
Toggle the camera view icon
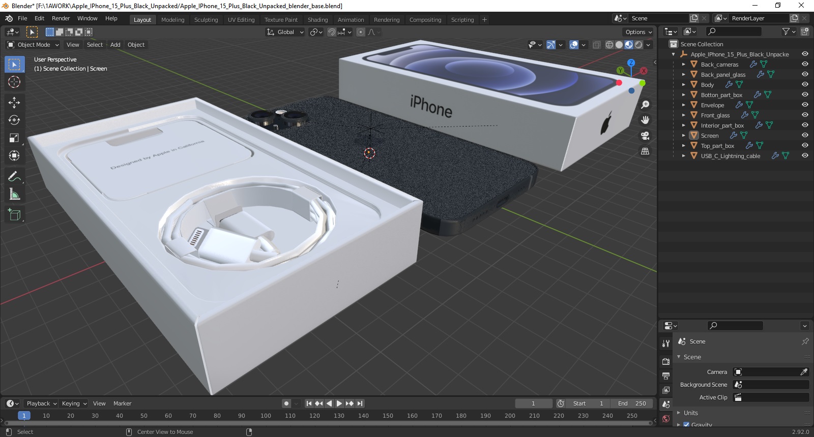tap(645, 136)
